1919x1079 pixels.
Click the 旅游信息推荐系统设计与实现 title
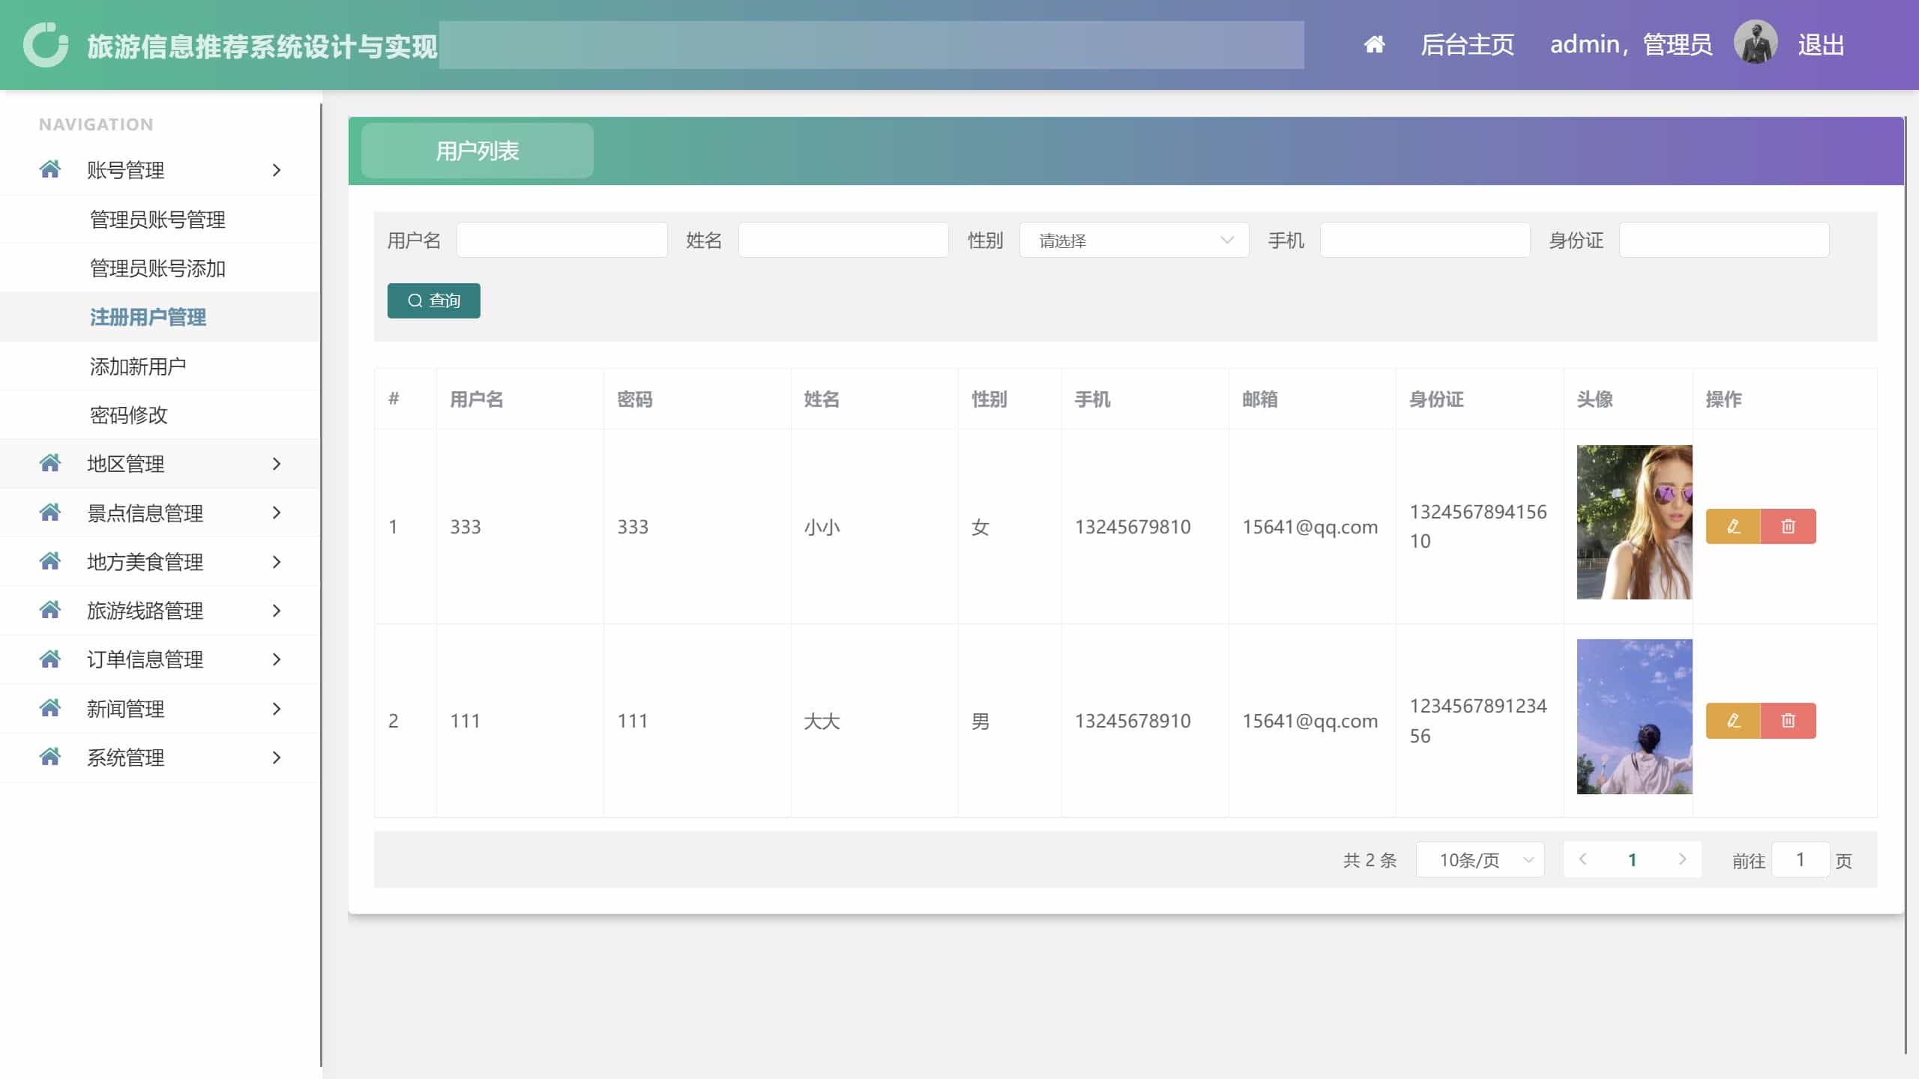click(262, 46)
